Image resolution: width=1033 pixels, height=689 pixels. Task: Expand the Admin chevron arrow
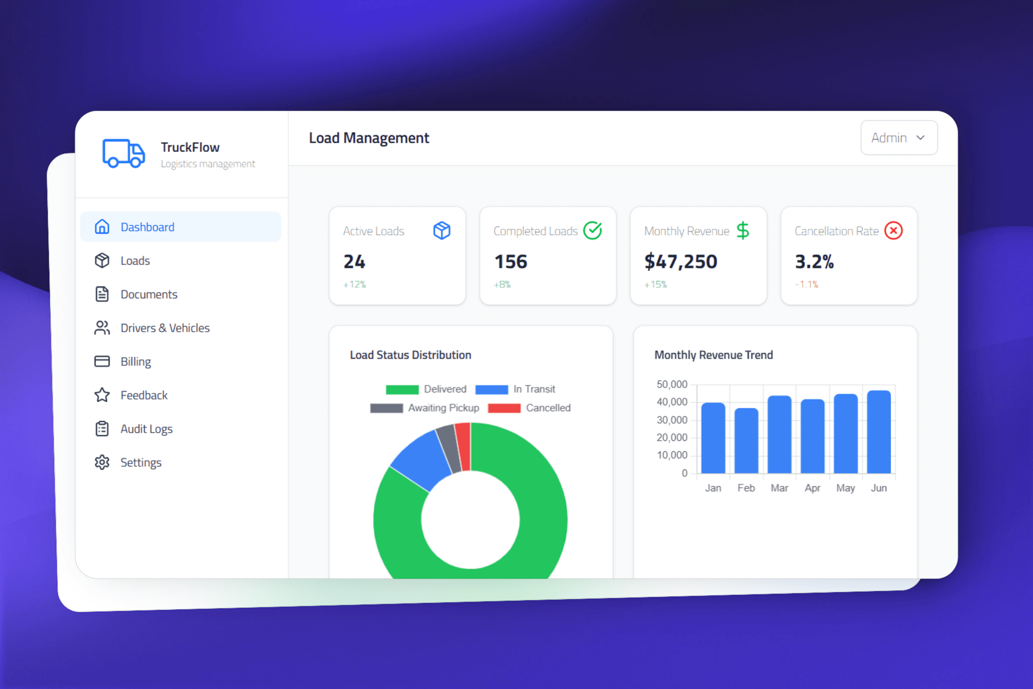pyautogui.click(x=921, y=138)
